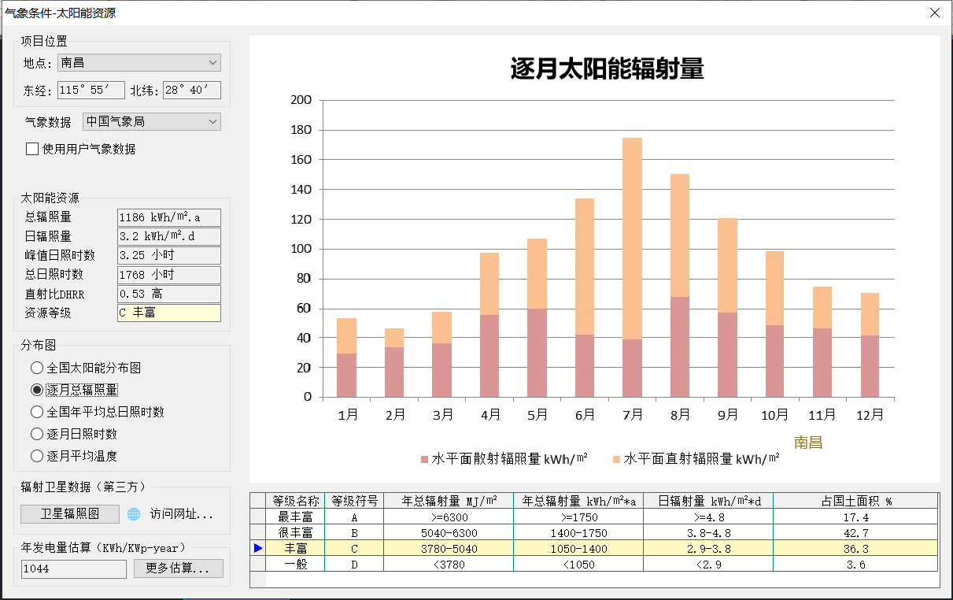Choose 逐月平均温度 radio option
The width and height of the screenshot is (953, 600).
(36, 456)
